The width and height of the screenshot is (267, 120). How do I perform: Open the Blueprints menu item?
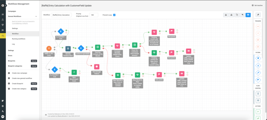point(12,61)
